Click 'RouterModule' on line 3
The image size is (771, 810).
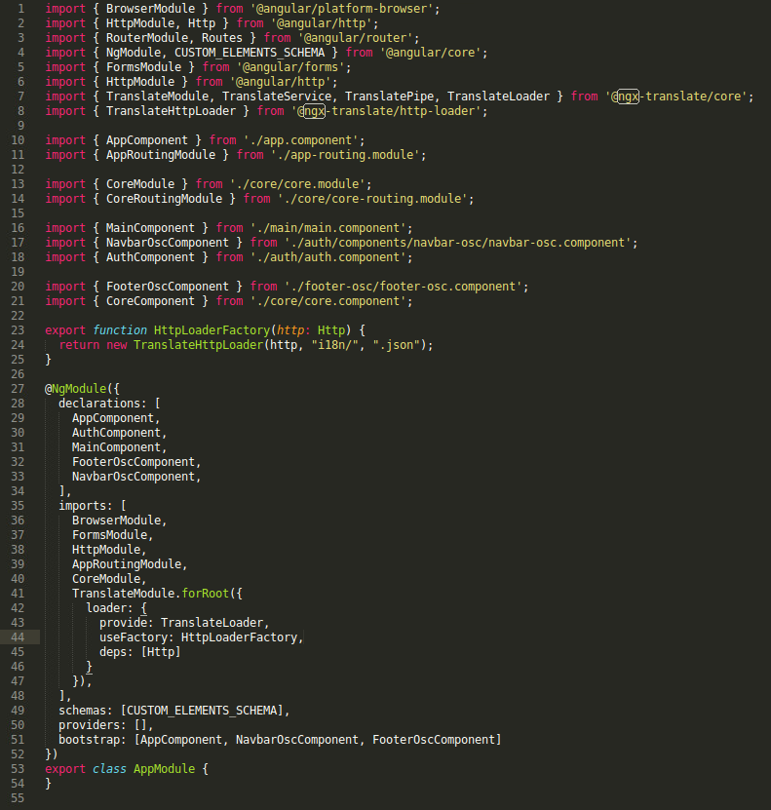[x=146, y=38]
